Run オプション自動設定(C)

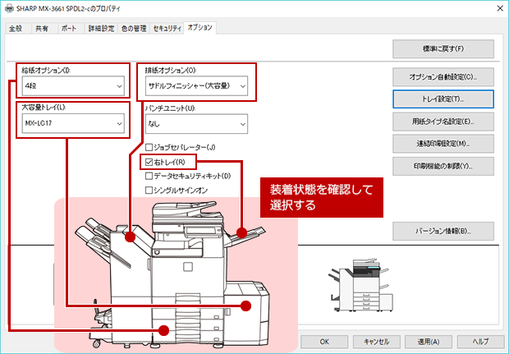click(443, 77)
